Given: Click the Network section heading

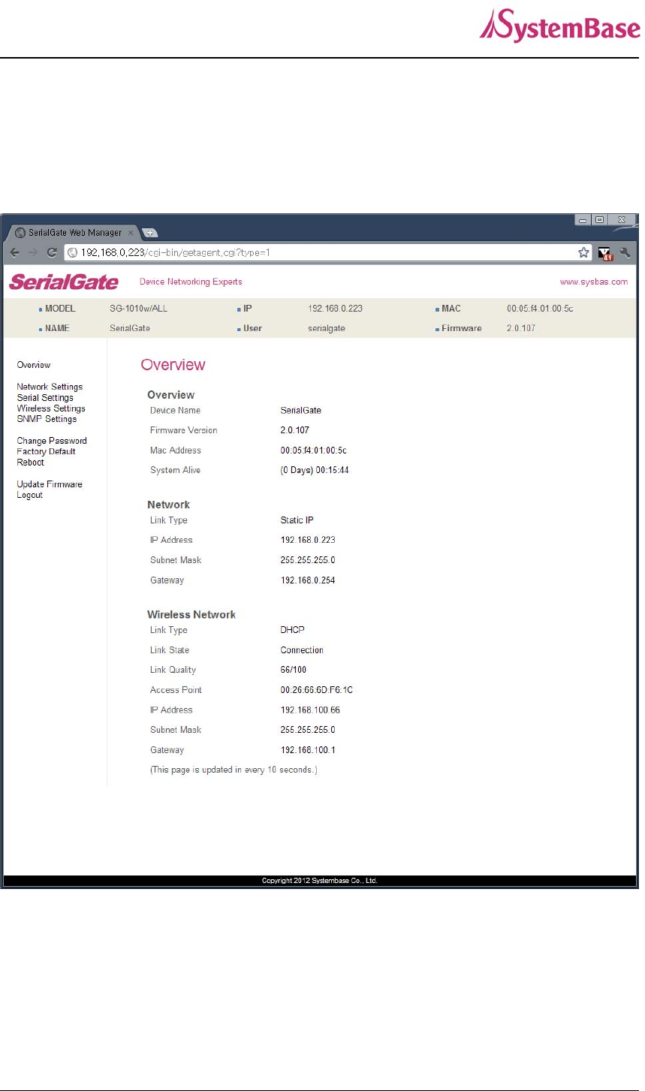Looking at the screenshot, I should pos(168,505).
